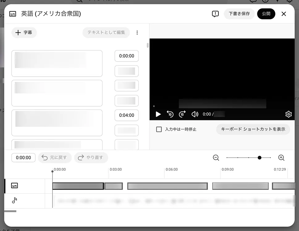This screenshot has height=231, width=299.
Task: Select the second short caption segment on timeline
Action: [x=114, y=186]
